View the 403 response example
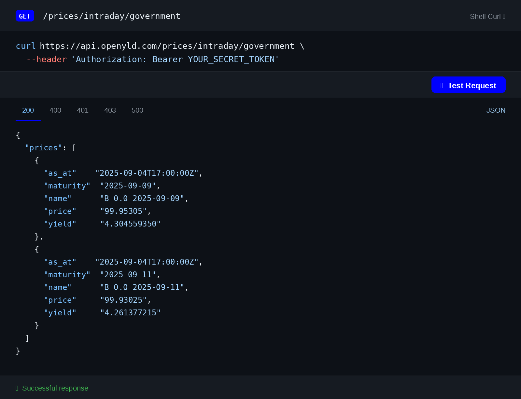This screenshot has width=521, height=399. (x=110, y=110)
